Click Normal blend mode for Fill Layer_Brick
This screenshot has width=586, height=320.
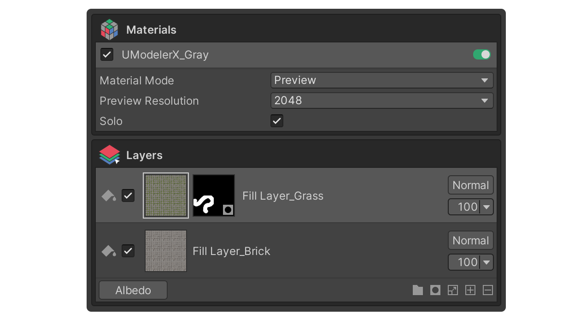(470, 240)
